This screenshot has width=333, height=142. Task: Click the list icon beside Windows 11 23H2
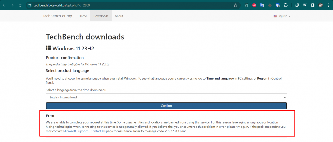click(48, 48)
